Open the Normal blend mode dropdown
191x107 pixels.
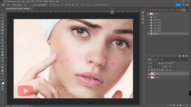[x=155, y=67]
